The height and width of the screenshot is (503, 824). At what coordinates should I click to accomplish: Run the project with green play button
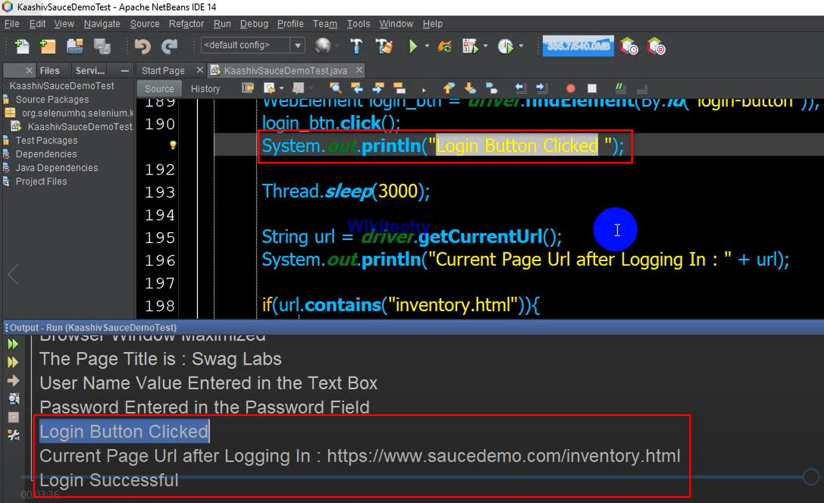pyautogui.click(x=413, y=46)
